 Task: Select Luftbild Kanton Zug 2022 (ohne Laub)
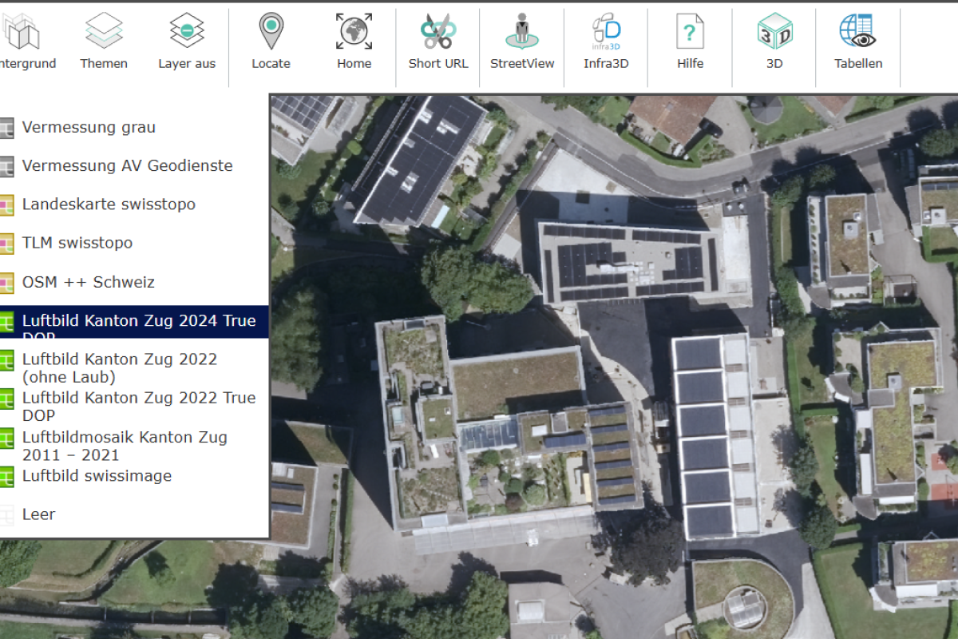(120, 368)
